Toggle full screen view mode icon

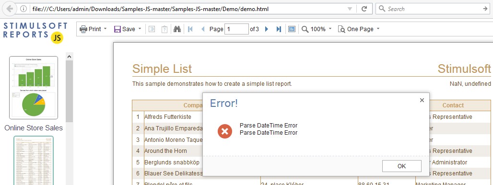(x=292, y=29)
